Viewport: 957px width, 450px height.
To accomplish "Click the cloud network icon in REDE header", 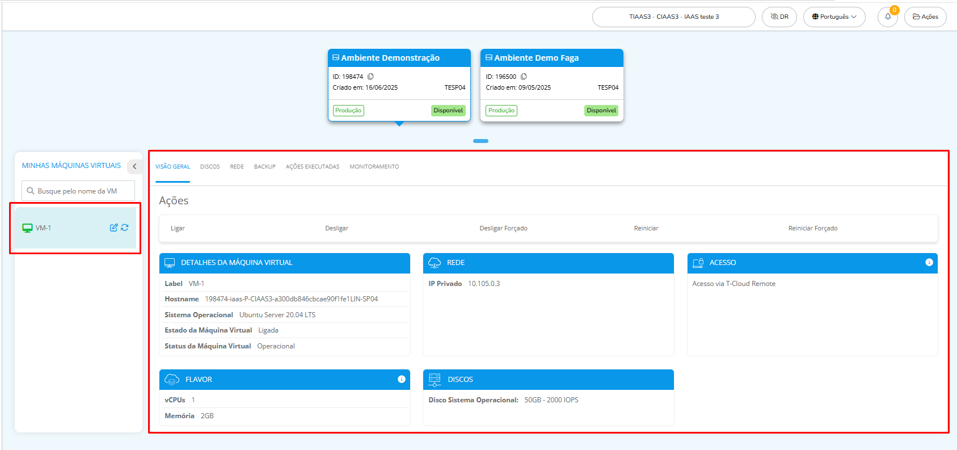I will 435,263.
